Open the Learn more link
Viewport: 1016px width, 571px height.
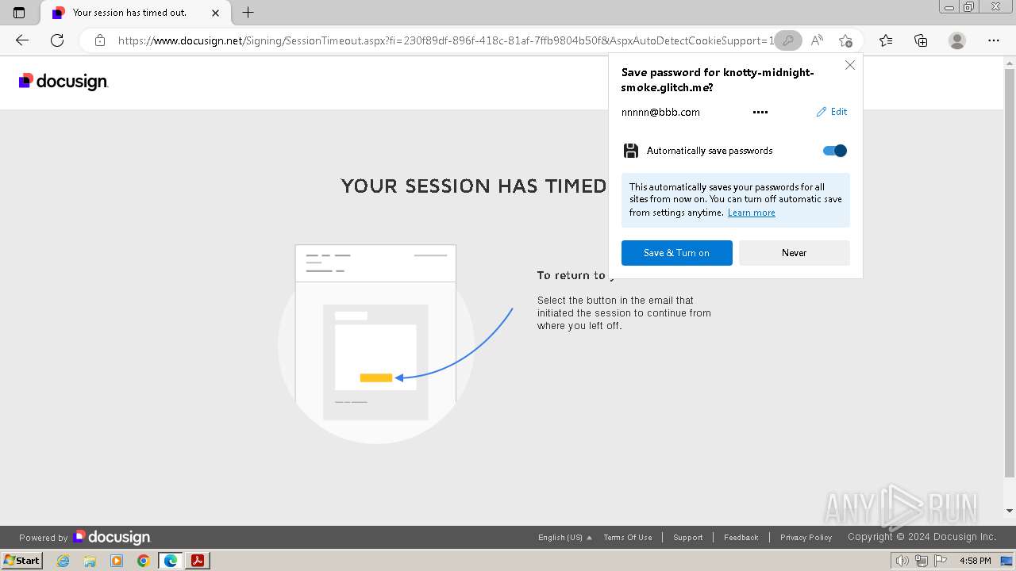pyautogui.click(x=751, y=213)
